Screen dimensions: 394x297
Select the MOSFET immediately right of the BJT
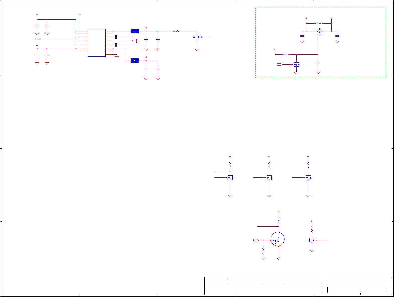click(x=312, y=240)
